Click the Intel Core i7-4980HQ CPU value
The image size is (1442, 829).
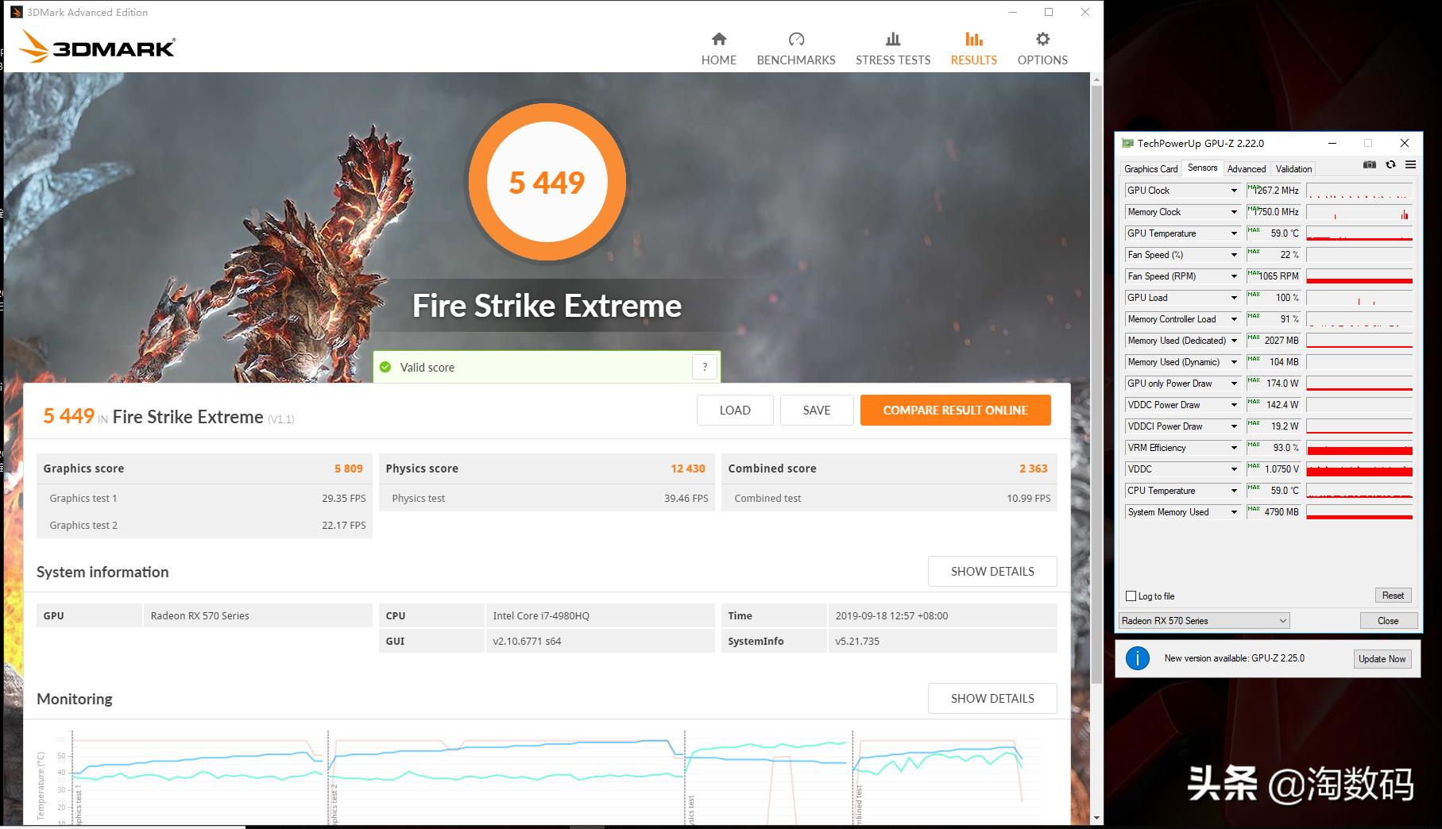click(x=541, y=615)
